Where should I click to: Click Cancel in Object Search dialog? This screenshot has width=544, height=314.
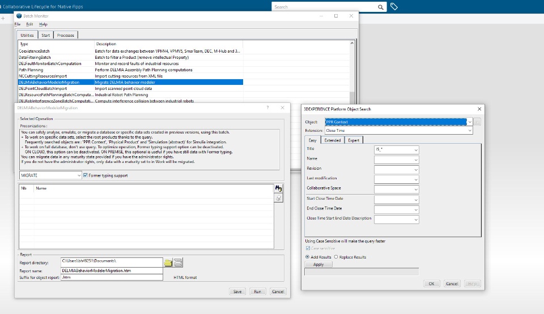pyautogui.click(x=452, y=283)
